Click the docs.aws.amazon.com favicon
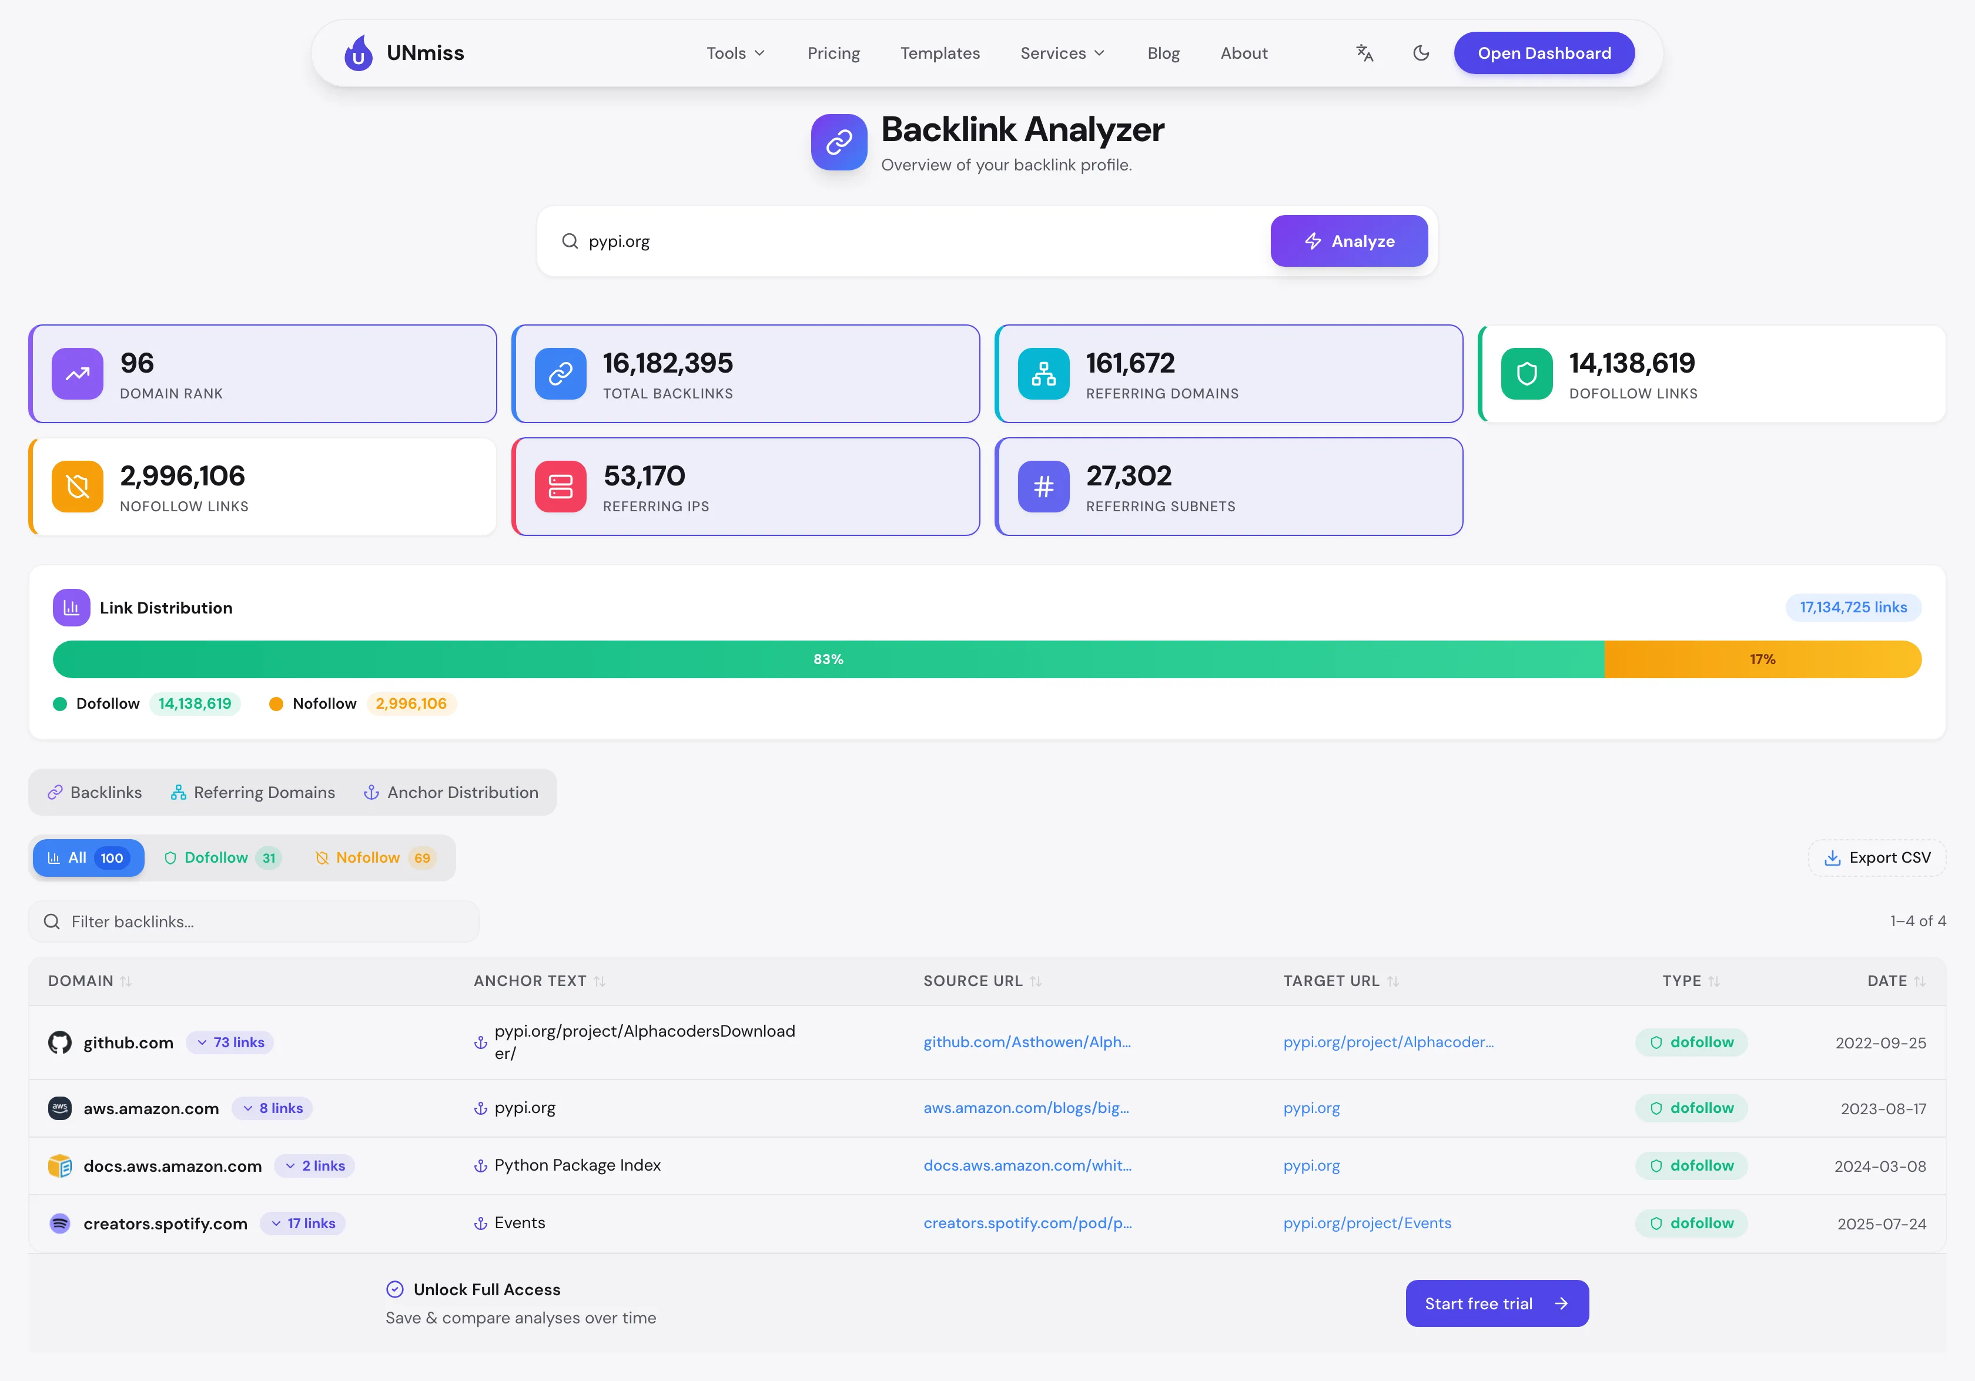The height and width of the screenshot is (1381, 1975). point(60,1166)
